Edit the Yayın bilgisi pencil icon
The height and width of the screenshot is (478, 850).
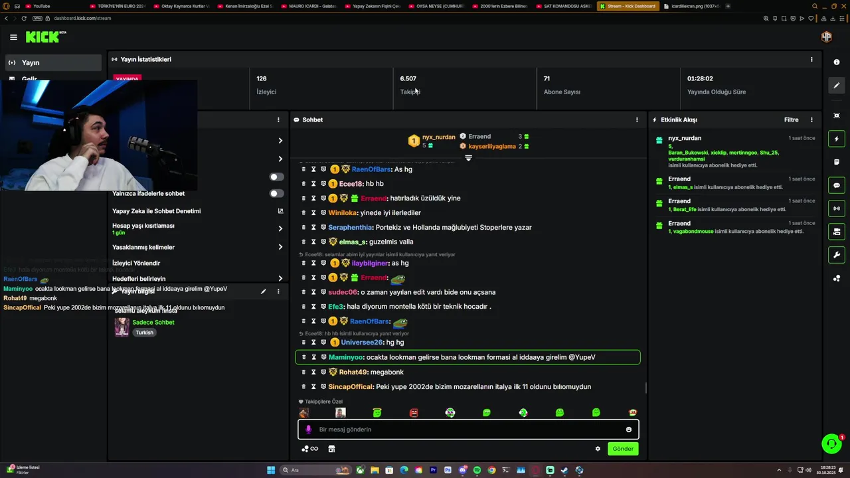point(263,291)
